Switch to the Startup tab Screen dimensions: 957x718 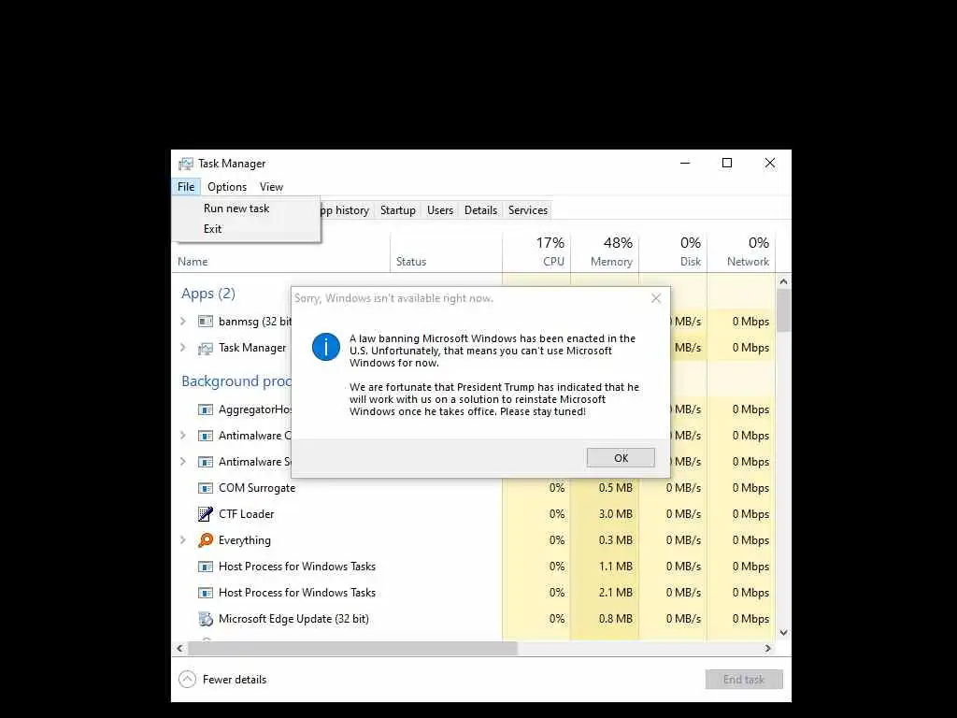[x=398, y=210]
